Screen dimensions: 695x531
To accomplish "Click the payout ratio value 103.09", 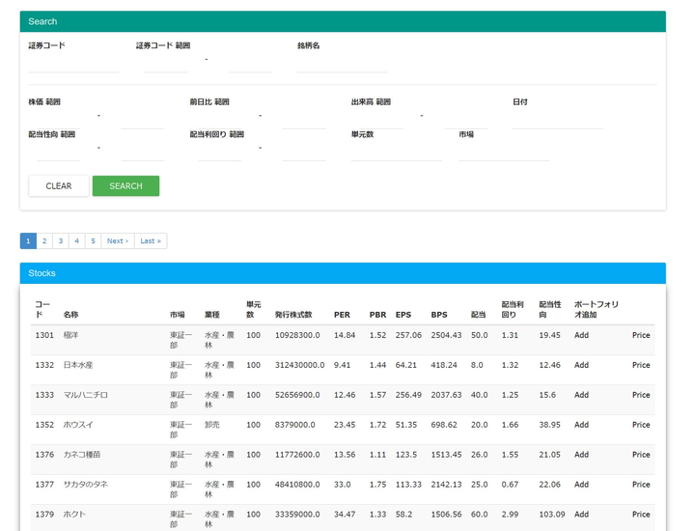I will coord(552,515).
